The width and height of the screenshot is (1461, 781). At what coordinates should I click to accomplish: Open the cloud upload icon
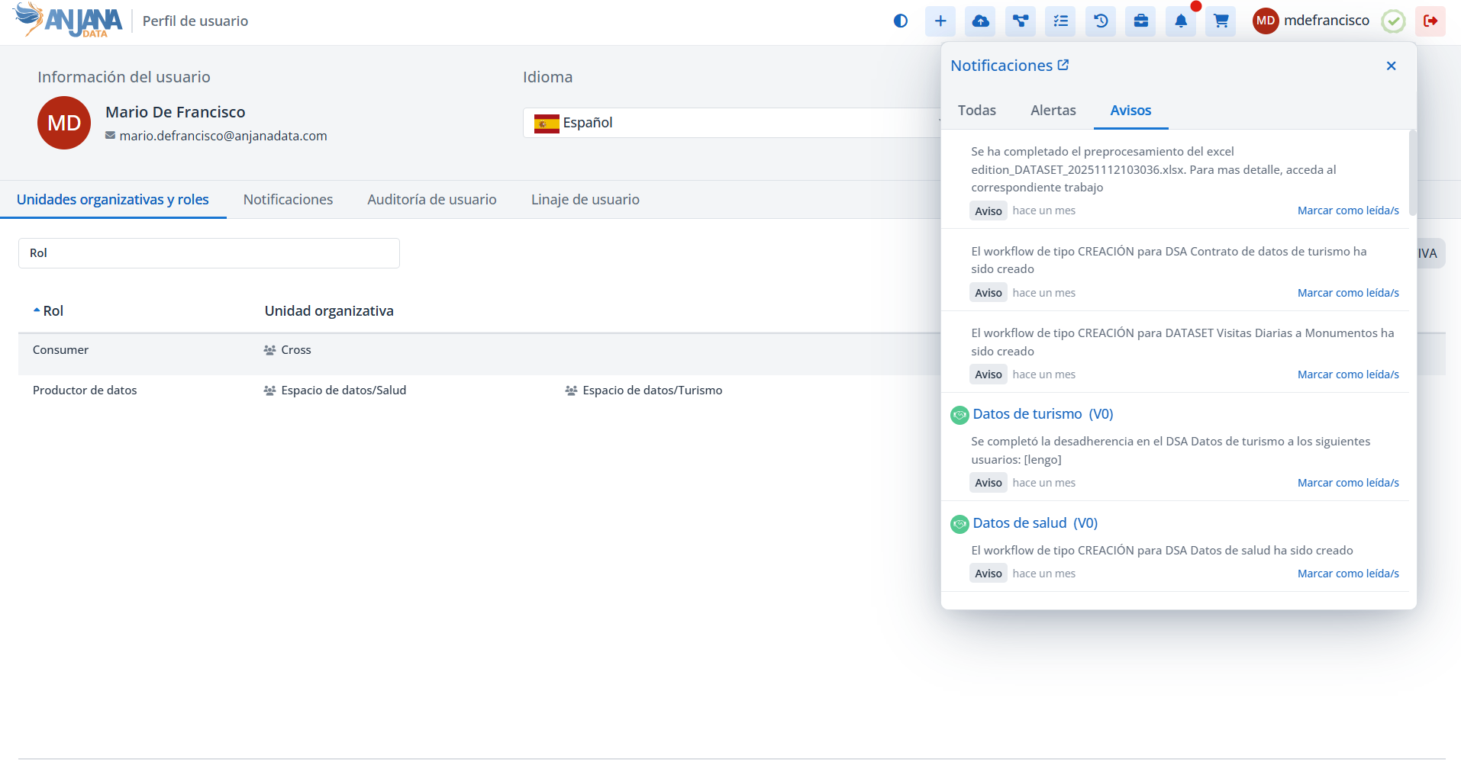980,21
